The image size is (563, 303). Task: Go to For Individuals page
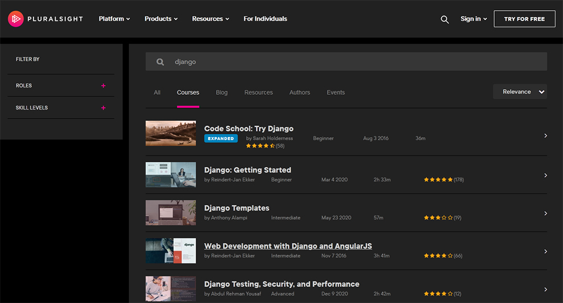coord(265,19)
